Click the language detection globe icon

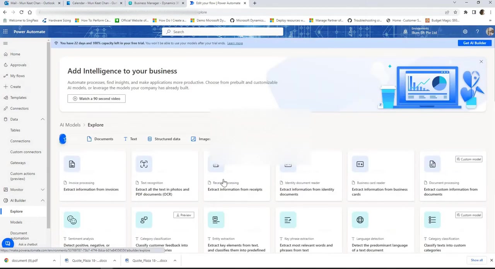tap(360, 220)
